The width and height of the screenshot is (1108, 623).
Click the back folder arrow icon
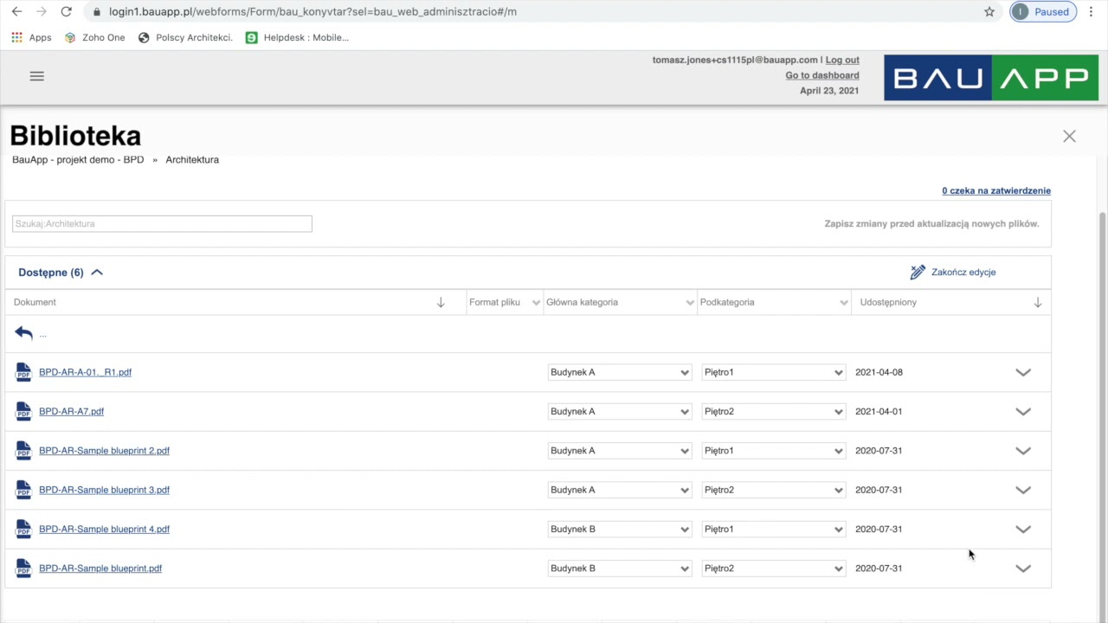point(23,333)
